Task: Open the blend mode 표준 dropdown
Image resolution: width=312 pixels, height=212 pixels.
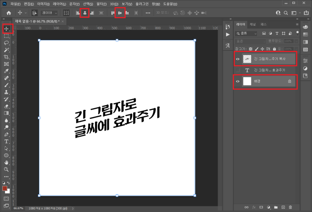Action: [250, 42]
